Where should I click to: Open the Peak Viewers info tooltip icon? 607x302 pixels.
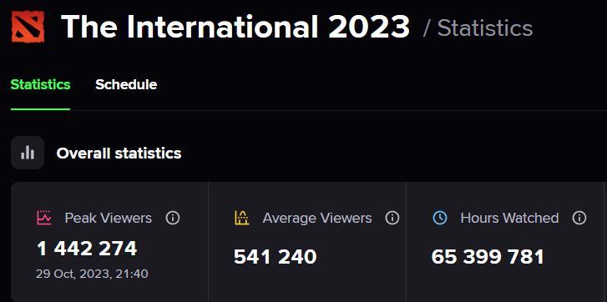coord(173,218)
